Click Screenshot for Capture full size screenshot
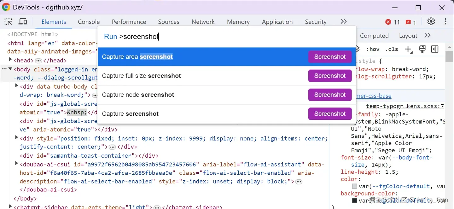This screenshot has width=454, height=209. (329, 76)
